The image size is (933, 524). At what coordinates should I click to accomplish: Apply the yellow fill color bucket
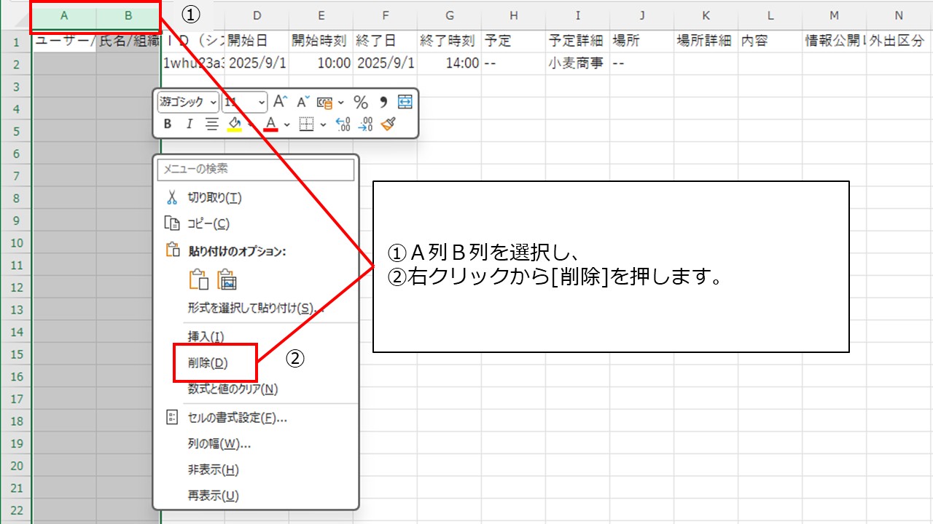(x=234, y=124)
